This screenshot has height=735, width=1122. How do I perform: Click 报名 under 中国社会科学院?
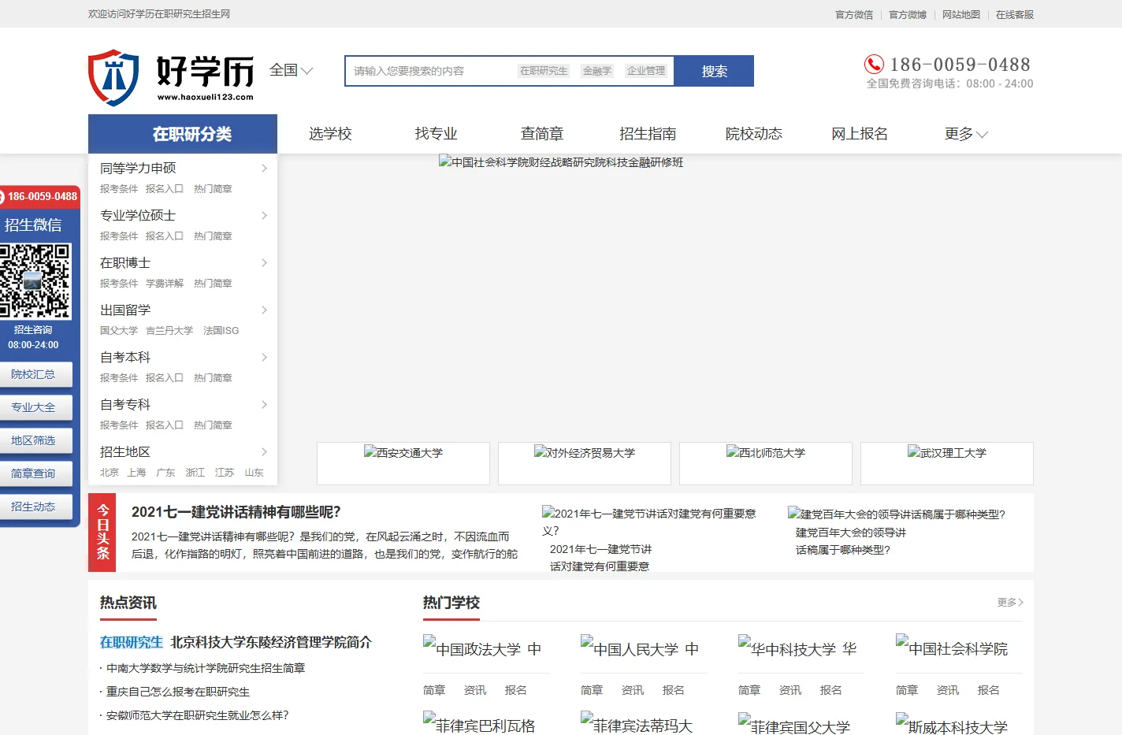[989, 690]
